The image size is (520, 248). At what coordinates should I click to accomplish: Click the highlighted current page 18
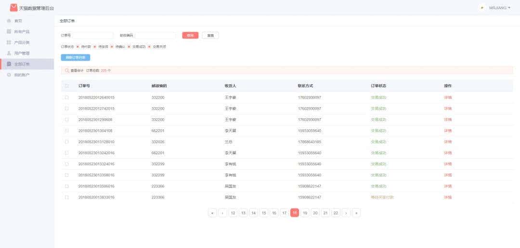(x=295, y=213)
